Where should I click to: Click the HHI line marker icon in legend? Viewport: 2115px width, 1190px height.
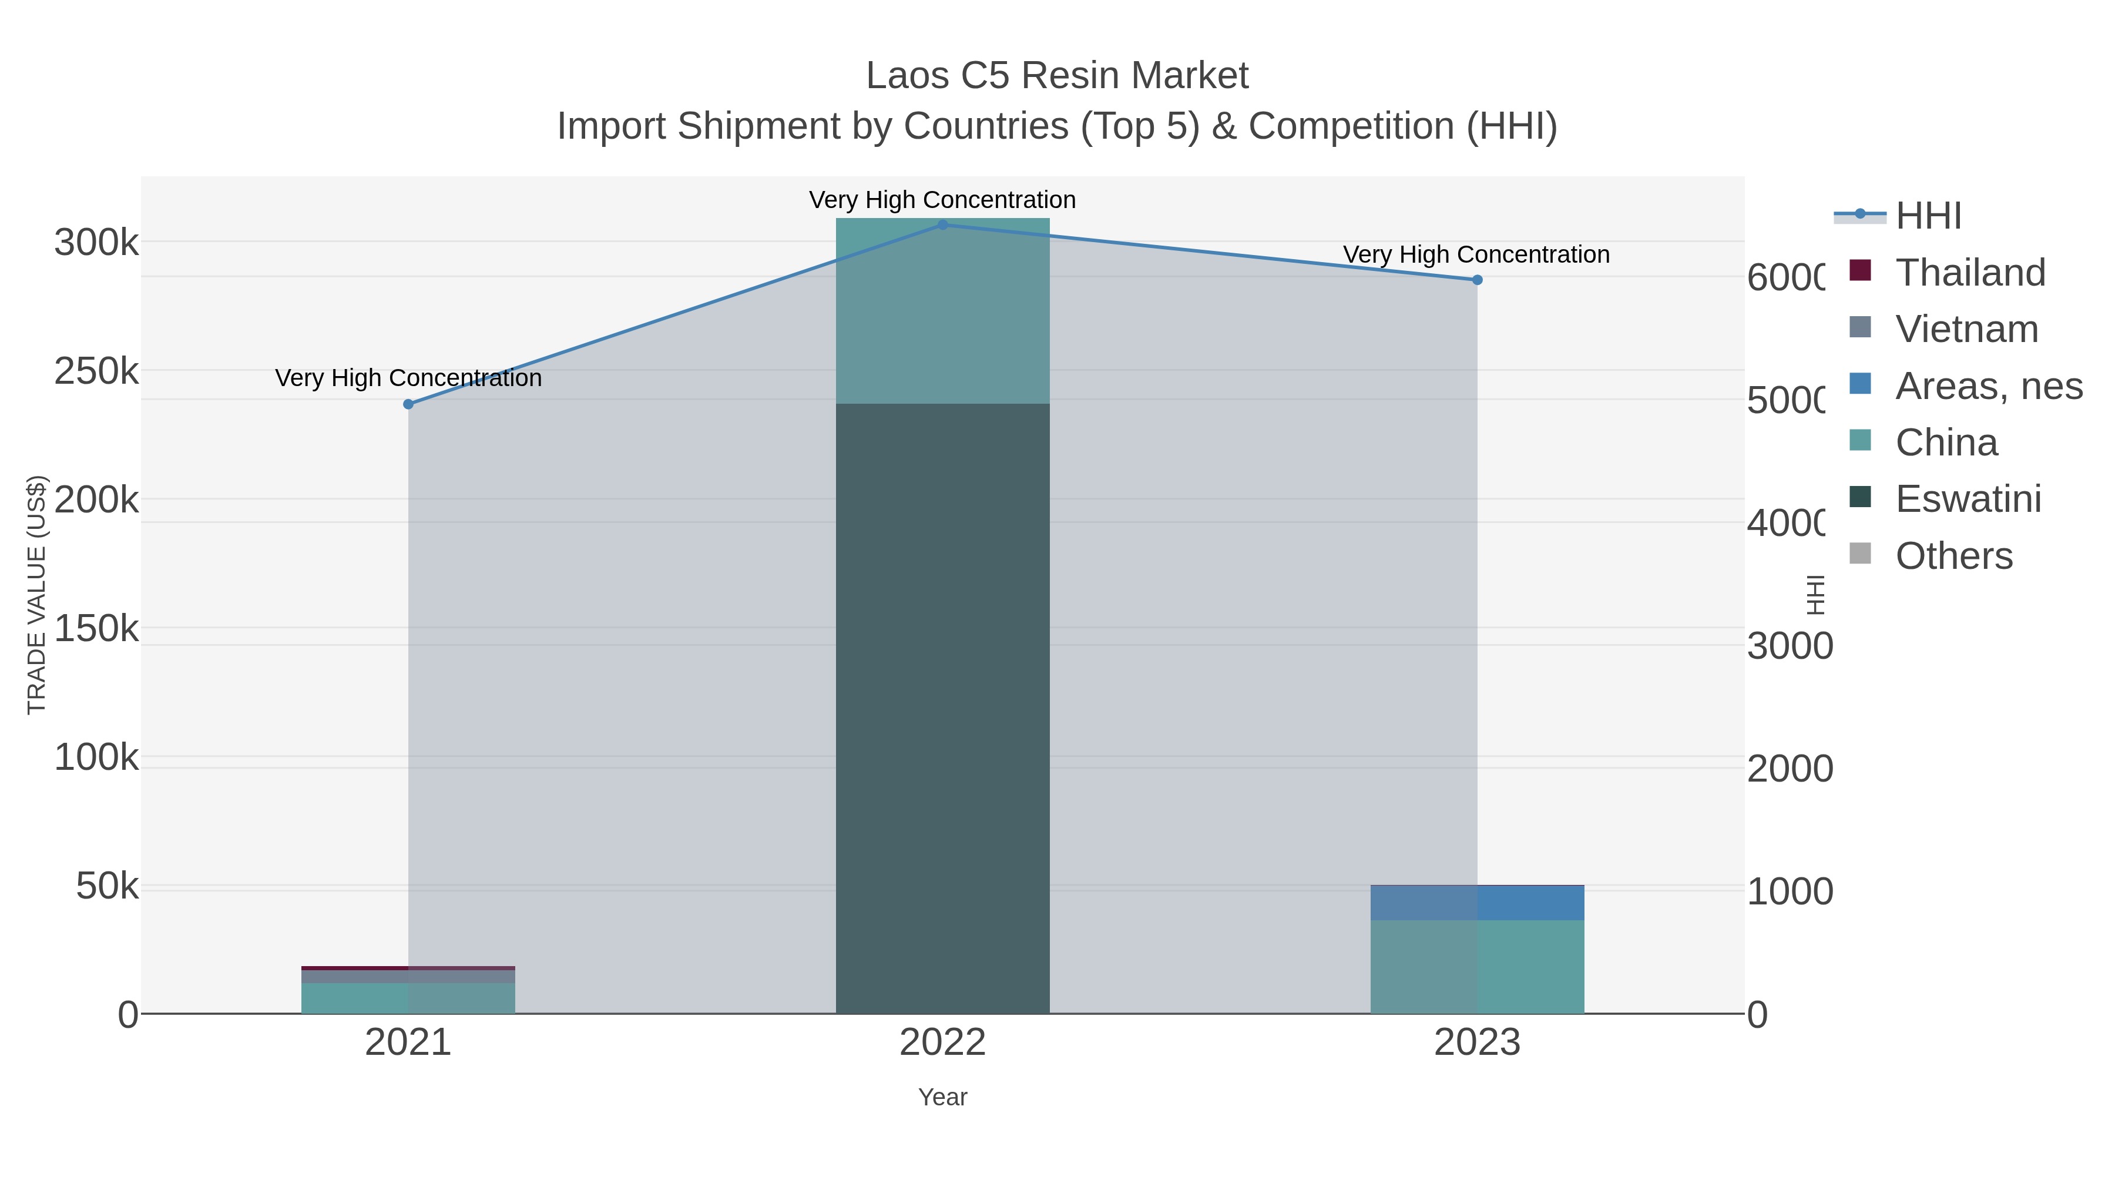point(1861,214)
